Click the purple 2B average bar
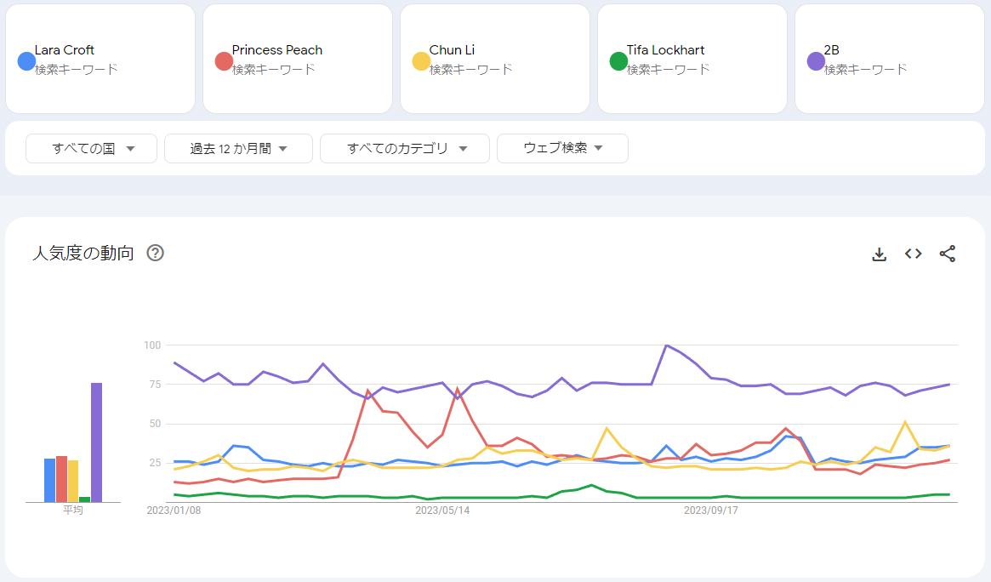 coord(97,442)
